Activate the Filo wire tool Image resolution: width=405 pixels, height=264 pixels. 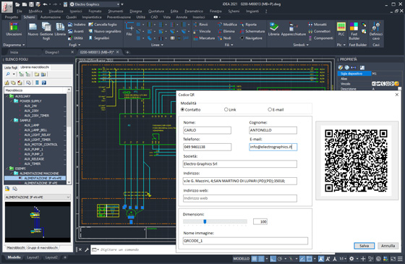point(129,29)
